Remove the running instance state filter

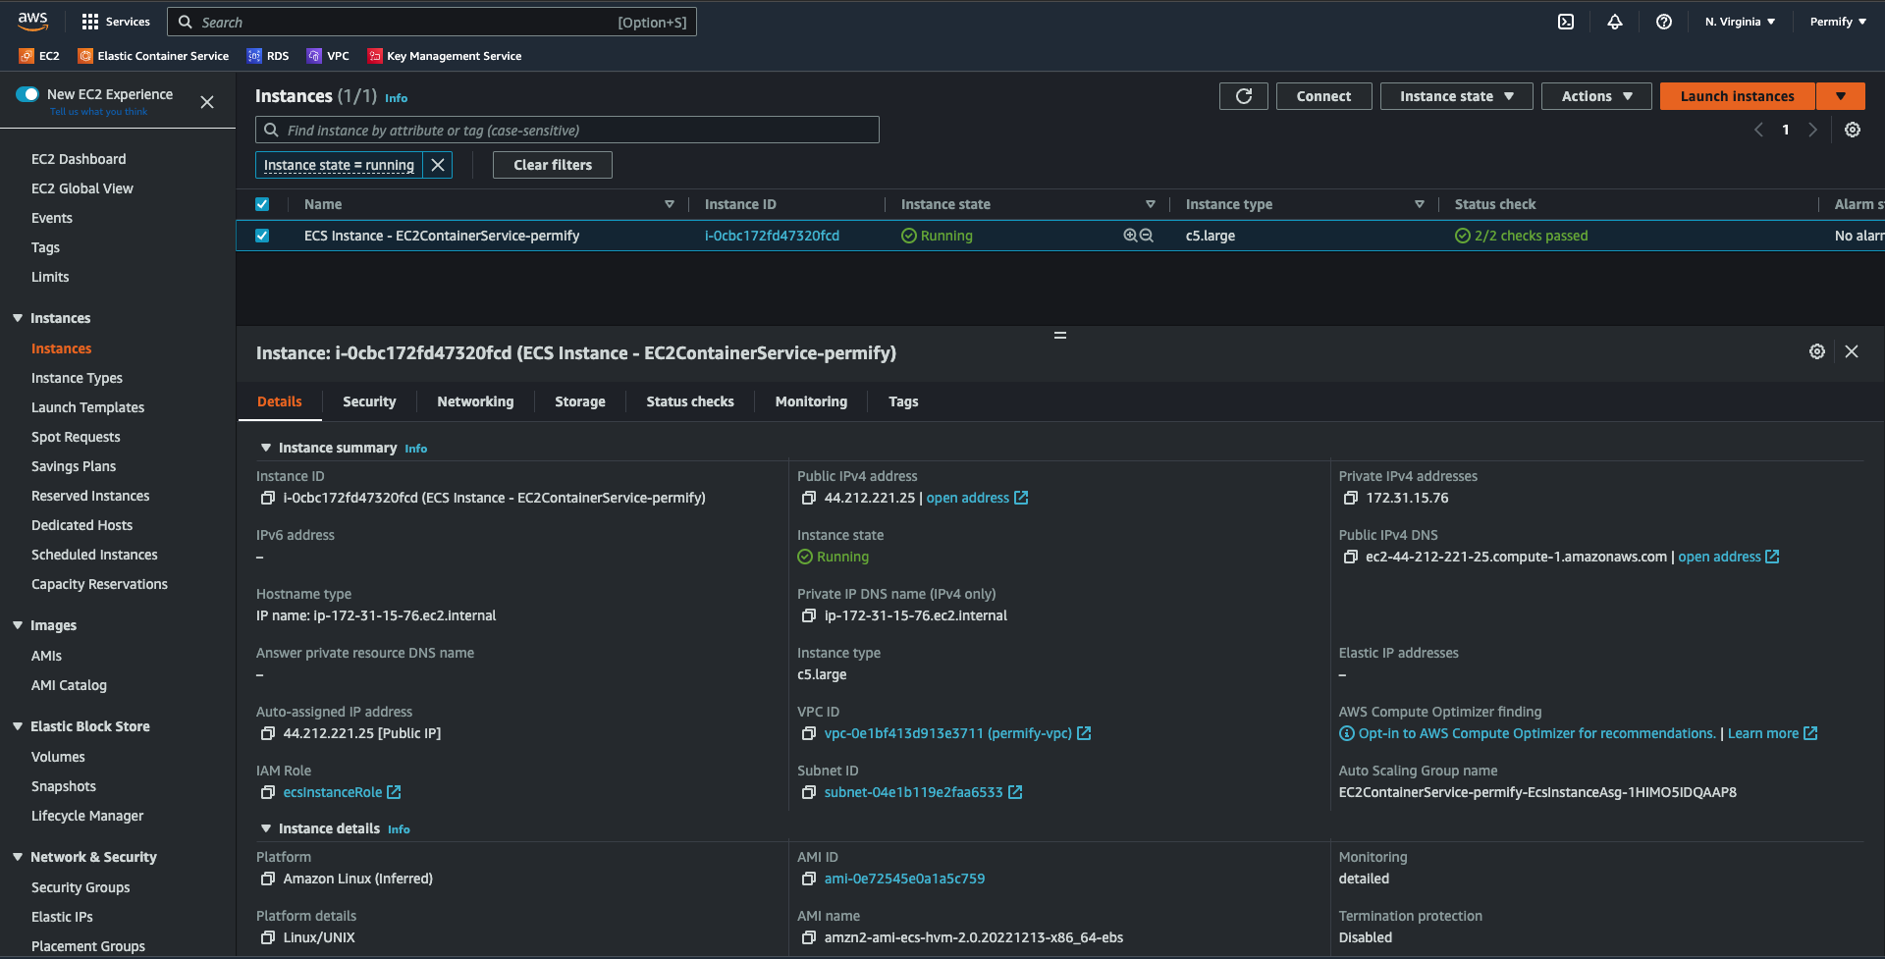(x=438, y=165)
